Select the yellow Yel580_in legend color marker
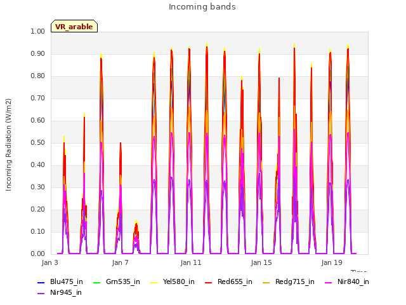The height and width of the screenshot is (305, 406). 154,282
